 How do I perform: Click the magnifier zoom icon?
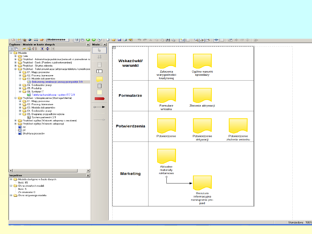pyautogui.click(x=196, y=40)
